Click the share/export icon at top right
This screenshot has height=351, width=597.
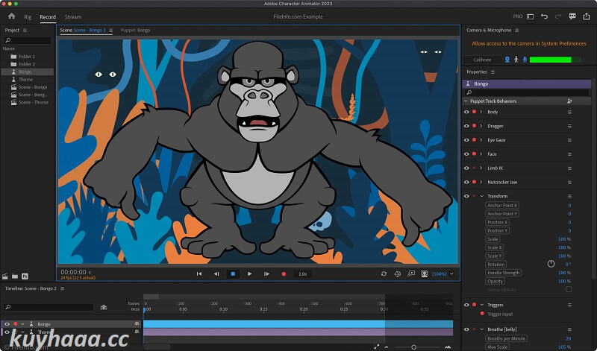click(x=587, y=16)
